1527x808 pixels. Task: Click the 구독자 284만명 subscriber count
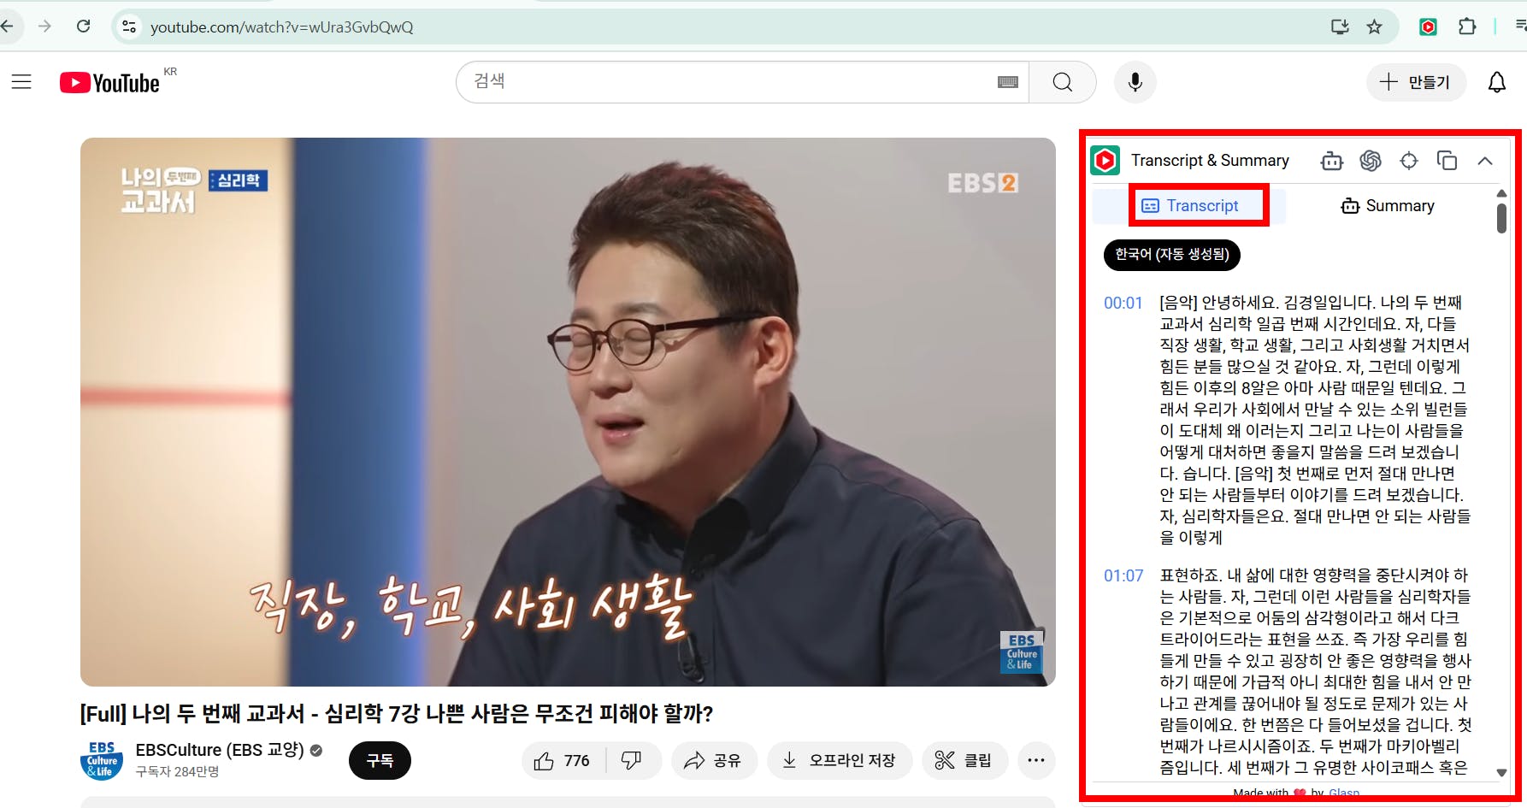click(x=177, y=771)
